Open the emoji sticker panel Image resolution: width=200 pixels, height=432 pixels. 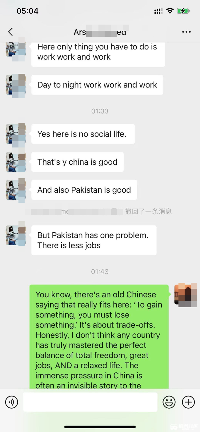click(x=169, y=402)
